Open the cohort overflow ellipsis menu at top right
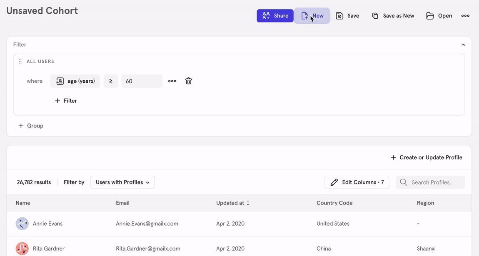The width and height of the screenshot is (479, 256). coord(465,15)
